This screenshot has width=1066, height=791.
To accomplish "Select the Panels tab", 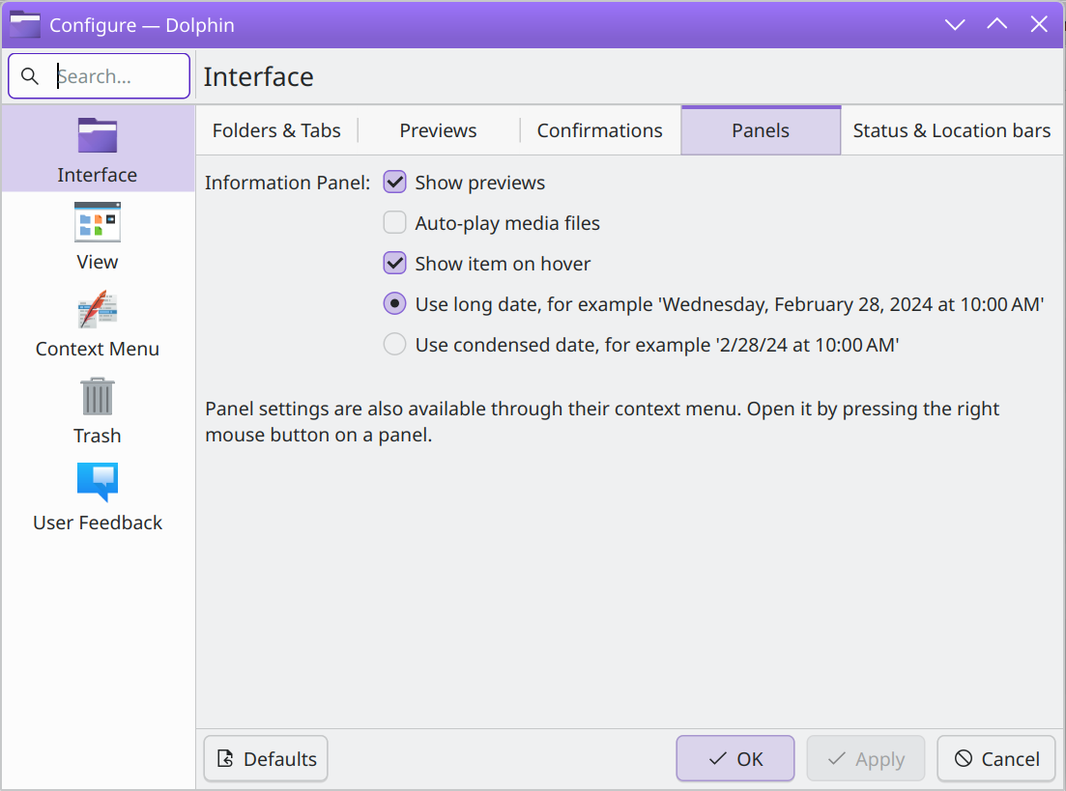I will (x=761, y=130).
